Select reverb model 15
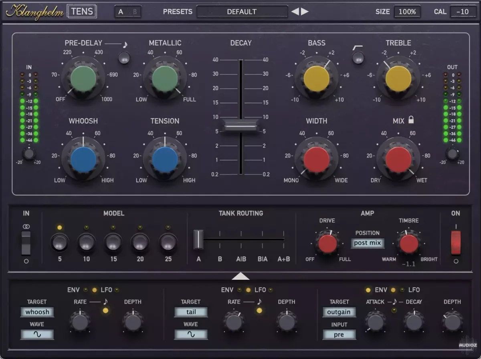481x359 pixels. tap(113, 242)
